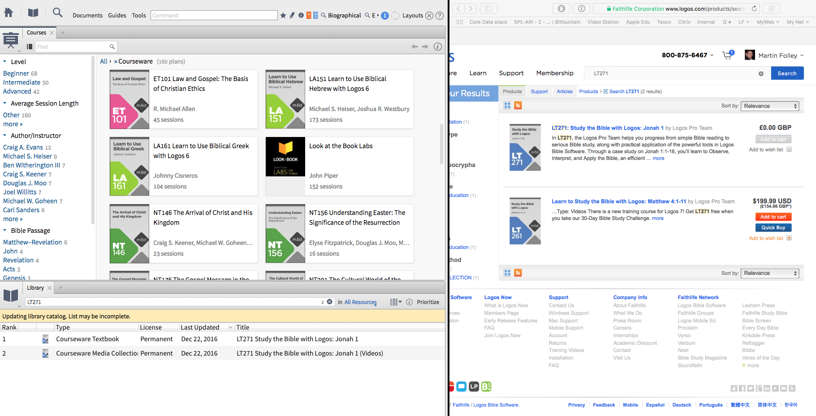
Task: Open the Tools menu
Action: click(139, 15)
